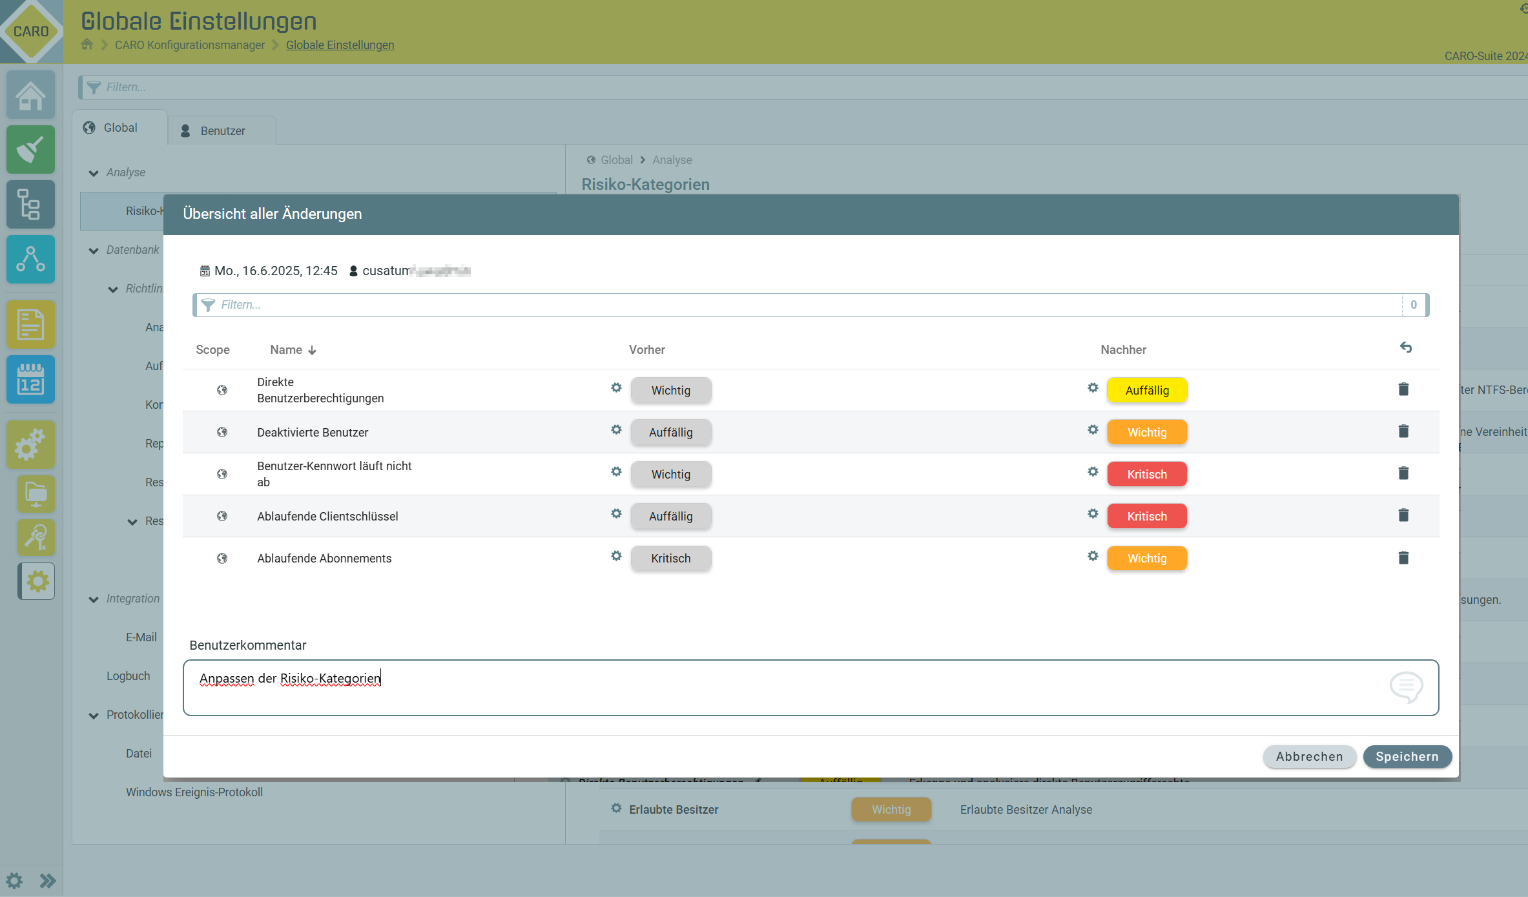Click the Speichern button

click(1407, 756)
